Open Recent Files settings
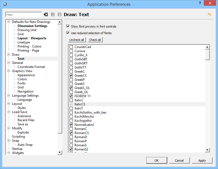 tap(26, 120)
